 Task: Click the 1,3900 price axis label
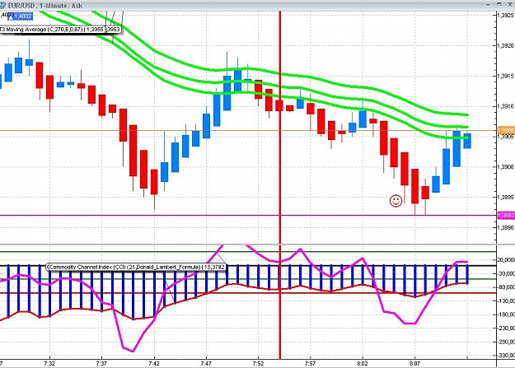tap(506, 167)
